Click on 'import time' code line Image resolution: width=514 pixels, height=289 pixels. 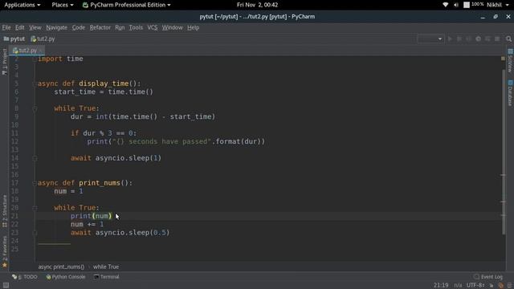(x=60, y=59)
